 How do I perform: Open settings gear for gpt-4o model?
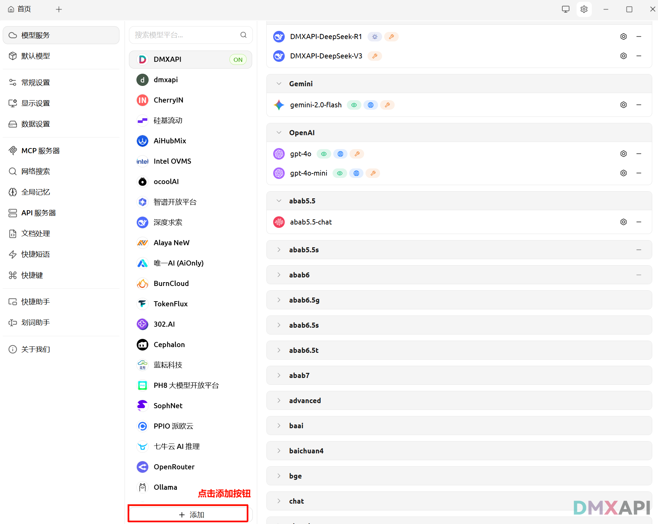623,154
